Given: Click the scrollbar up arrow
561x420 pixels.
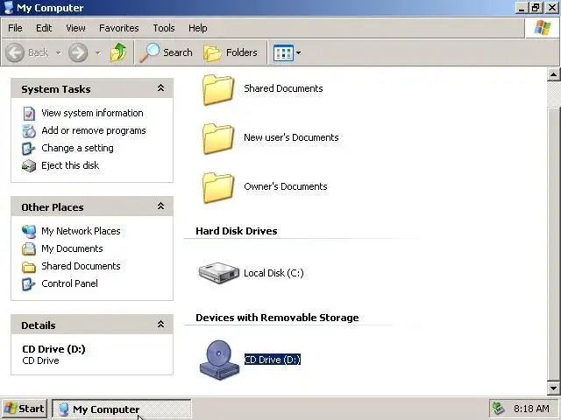Looking at the screenshot, I should pyautogui.click(x=553, y=74).
